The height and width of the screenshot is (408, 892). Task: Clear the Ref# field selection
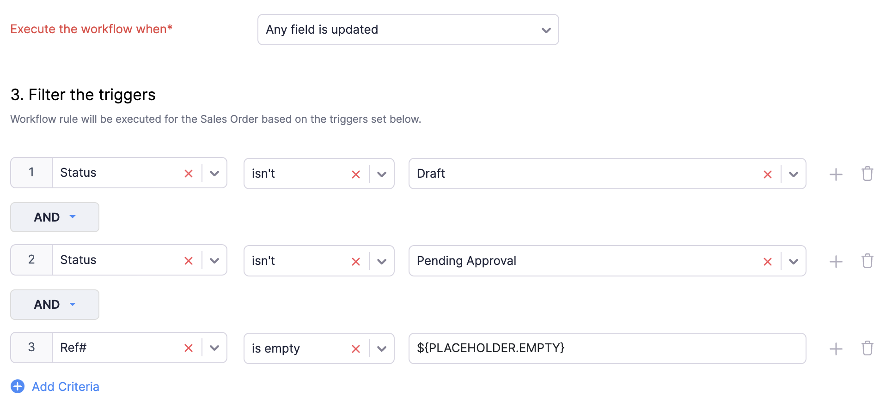click(x=189, y=348)
